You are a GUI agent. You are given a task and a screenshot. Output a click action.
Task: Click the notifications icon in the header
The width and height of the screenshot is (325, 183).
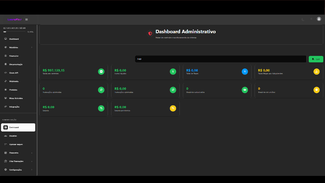pyautogui.click(x=311, y=19)
